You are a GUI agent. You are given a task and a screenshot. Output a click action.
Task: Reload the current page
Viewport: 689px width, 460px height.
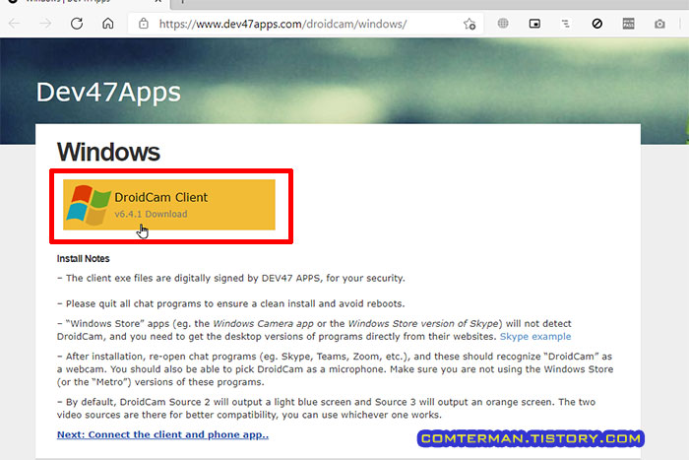point(77,24)
